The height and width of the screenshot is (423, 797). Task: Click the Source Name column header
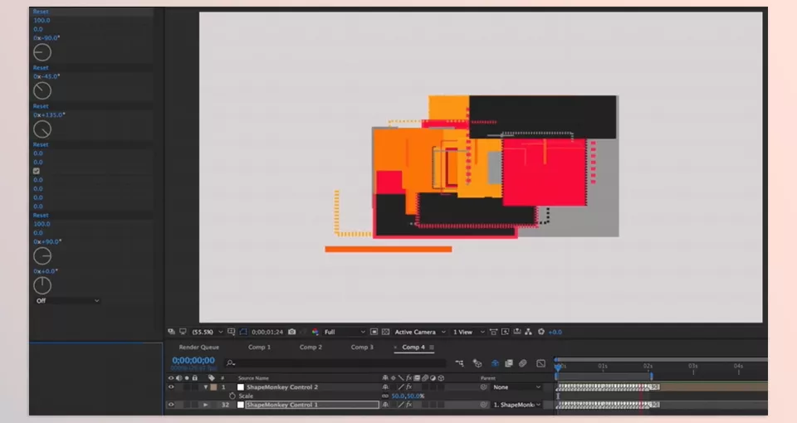point(253,378)
